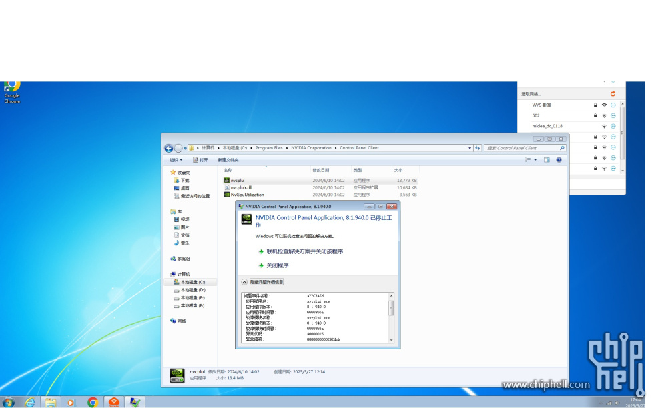
Task: Click the magnifier icon in Explorer search box
Action: (x=562, y=148)
